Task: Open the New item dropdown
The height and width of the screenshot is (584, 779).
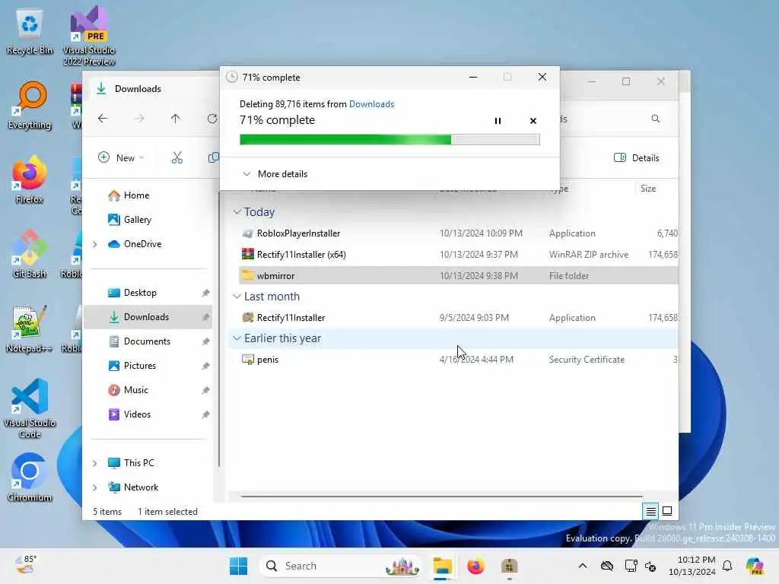Action: click(x=121, y=158)
